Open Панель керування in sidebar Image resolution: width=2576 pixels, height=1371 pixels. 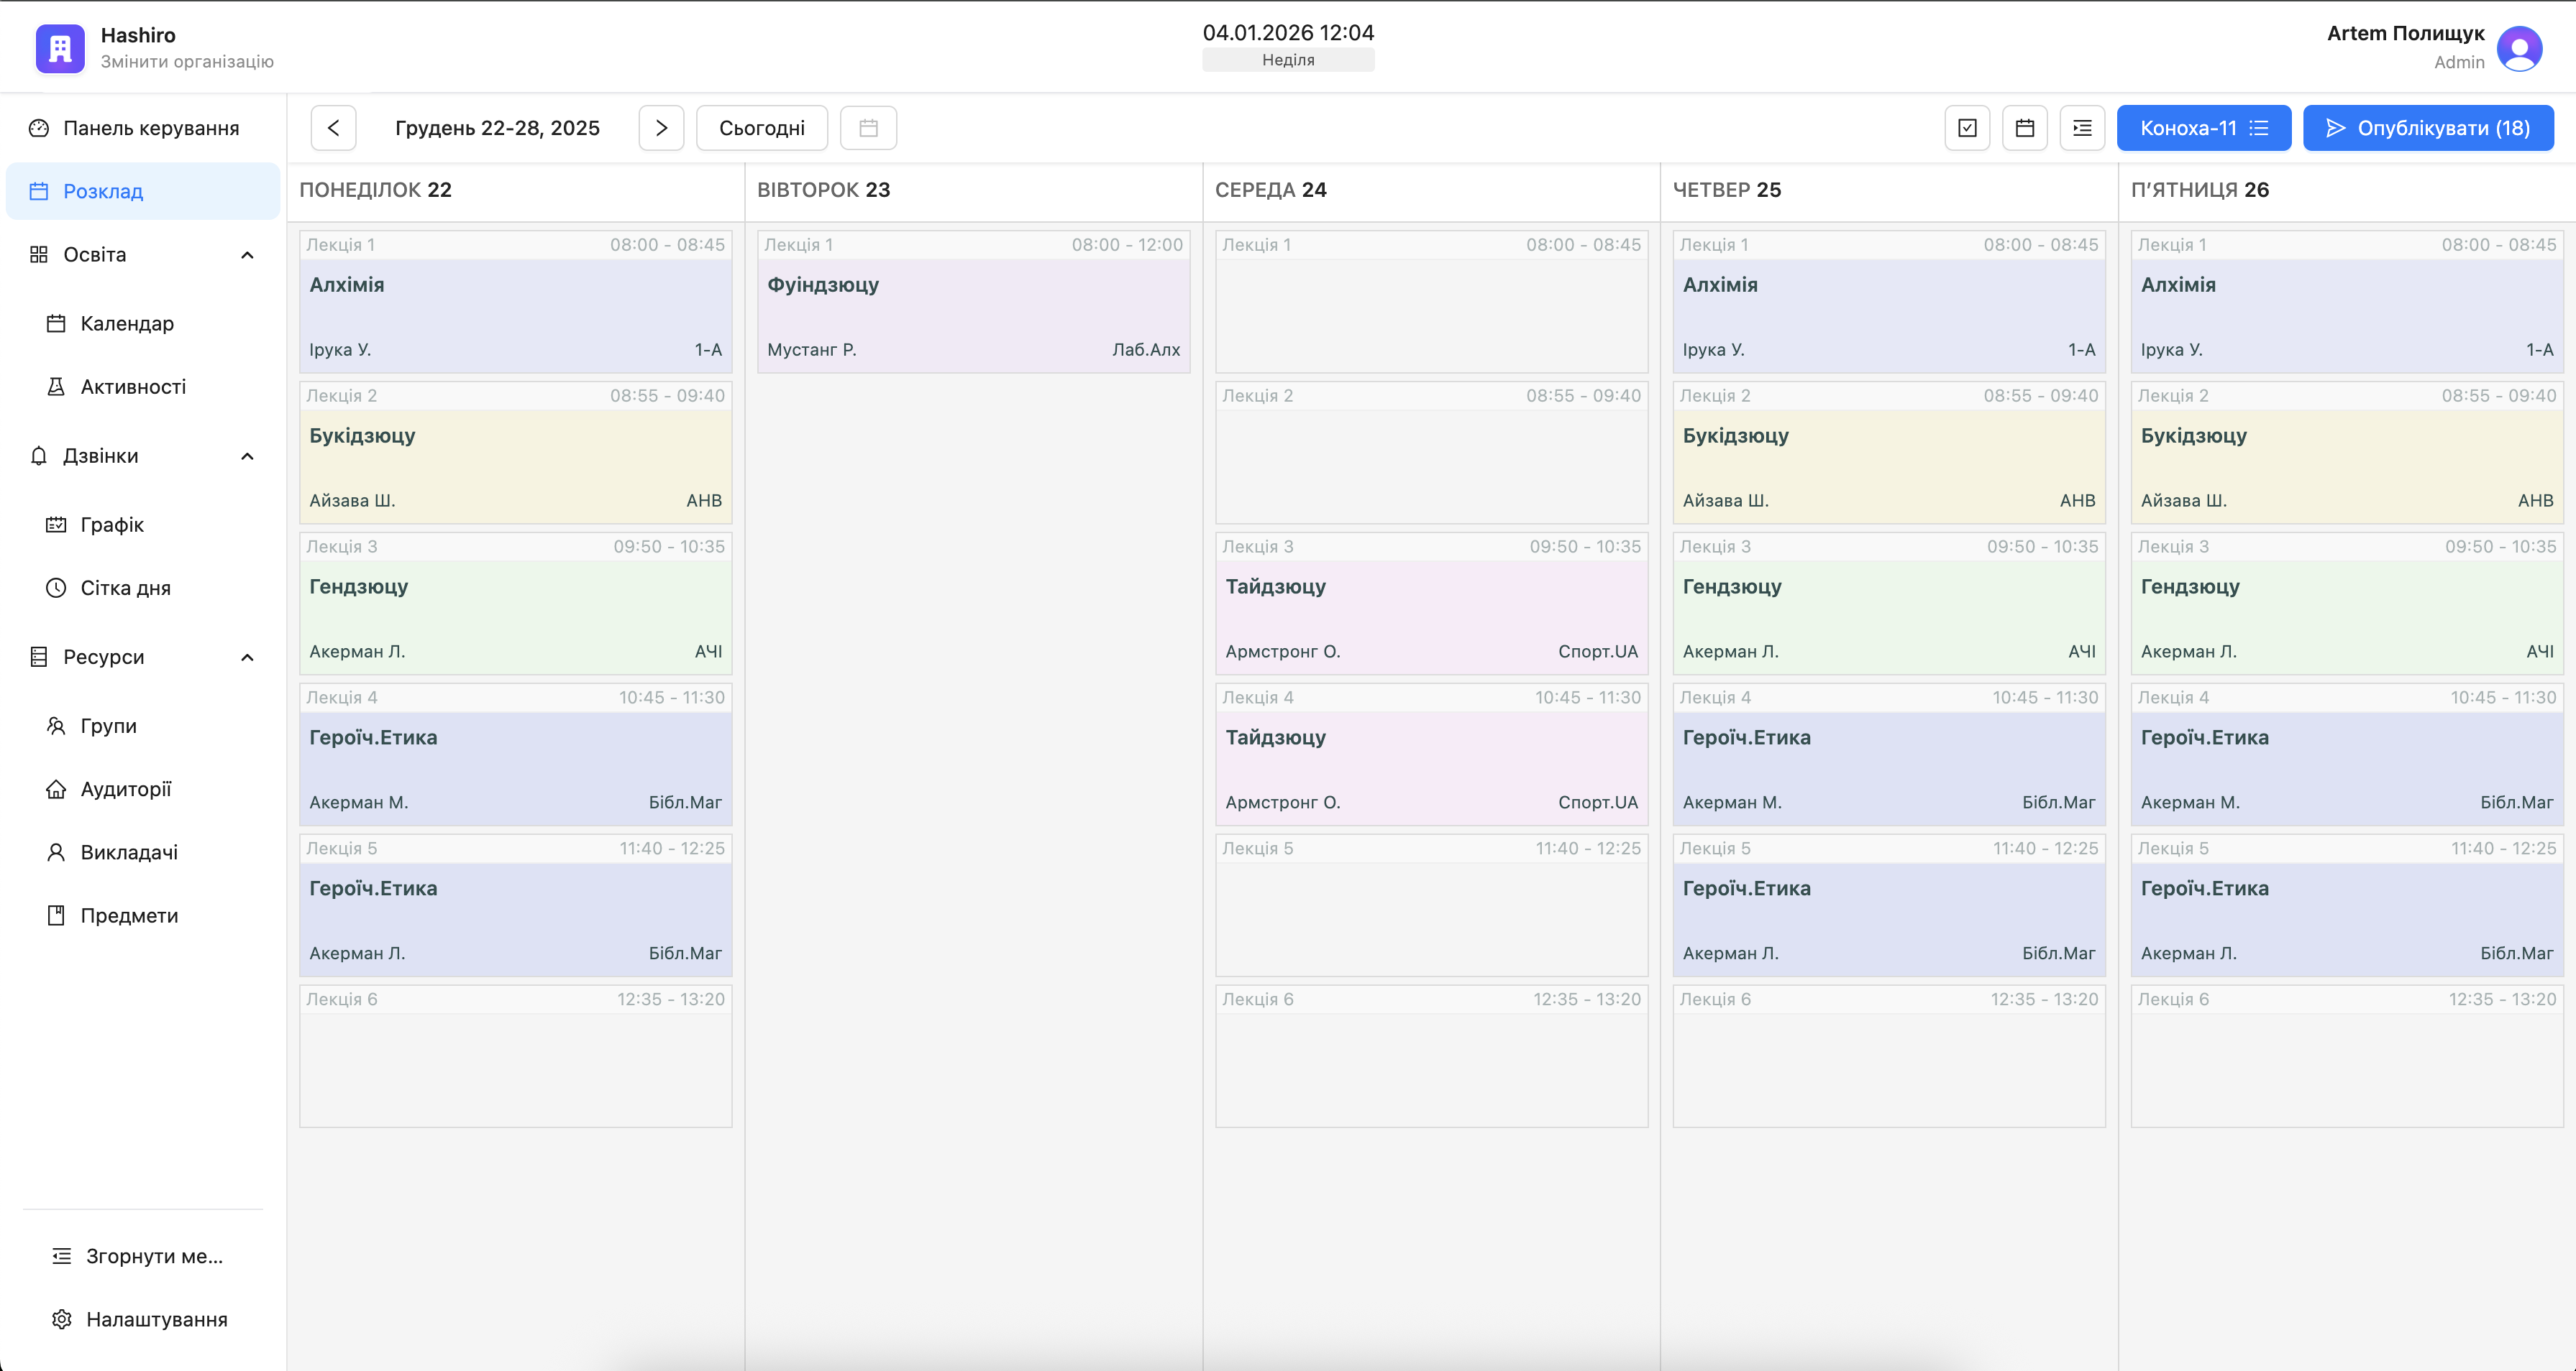coord(150,128)
